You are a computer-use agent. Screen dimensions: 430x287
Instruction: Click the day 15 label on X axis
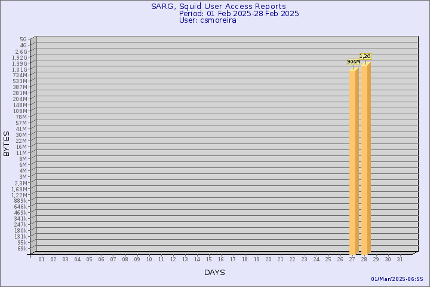(208, 259)
